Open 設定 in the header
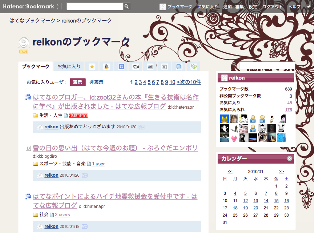The height and width of the screenshot is (233, 319). [x=253, y=7]
